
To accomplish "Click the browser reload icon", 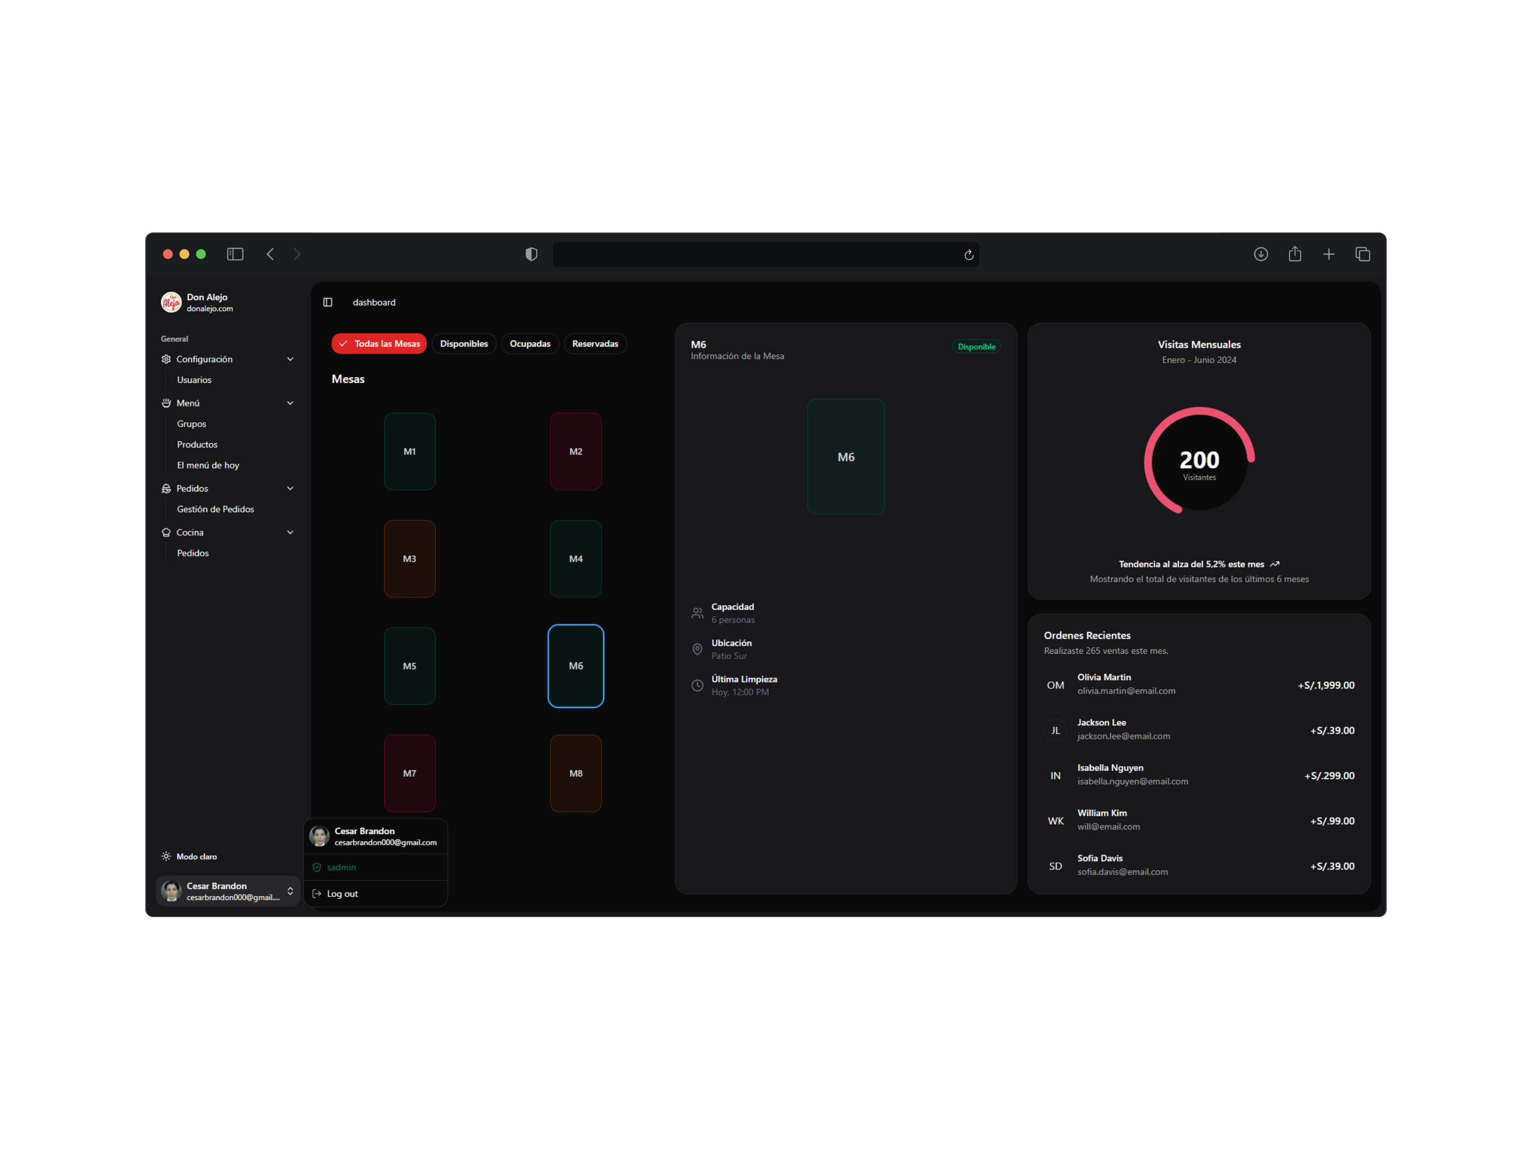I will tap(969, 255).
